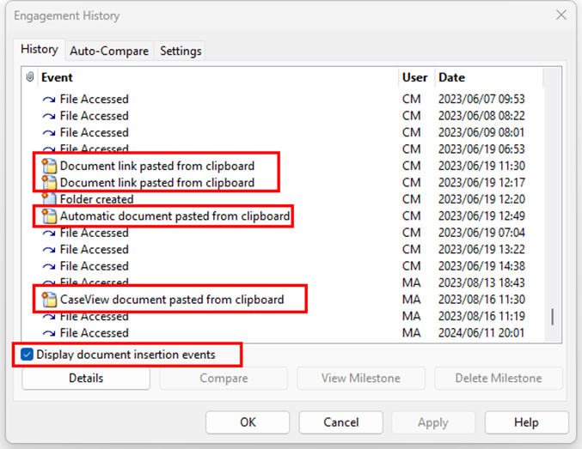
Task: Select the History tab
Action: click(40, 50)
